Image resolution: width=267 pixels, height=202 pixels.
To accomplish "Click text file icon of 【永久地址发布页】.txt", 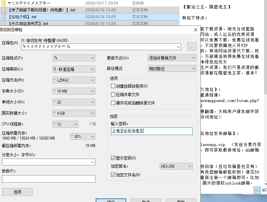I will point(4,23).
